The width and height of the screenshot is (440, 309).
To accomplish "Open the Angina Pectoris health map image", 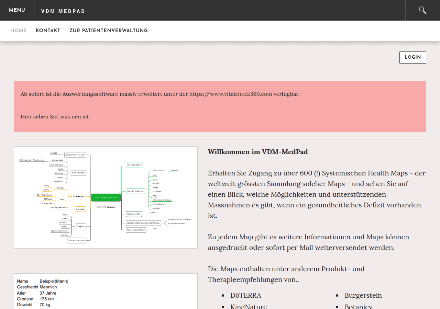I will (106, 197).
